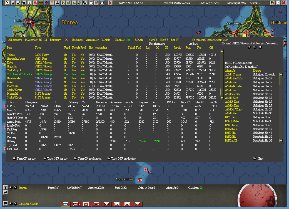Click the green factory industry toolbar icon
The image size is (289, 209).
click(x=69, y=3)
